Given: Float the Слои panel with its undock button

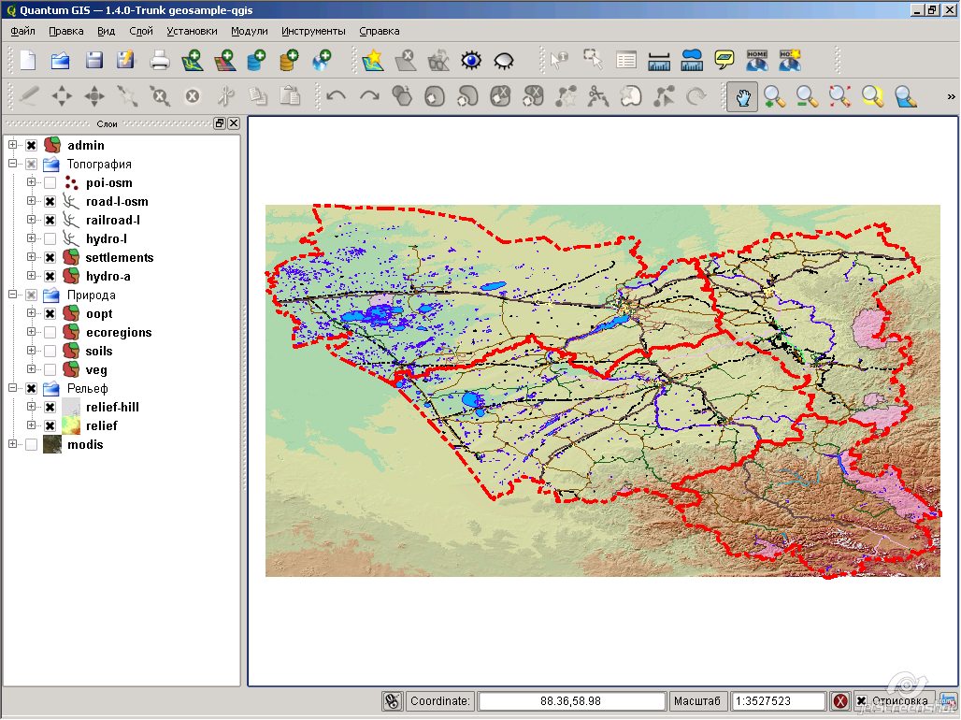Looking at the screenshot, I should 220,123.
